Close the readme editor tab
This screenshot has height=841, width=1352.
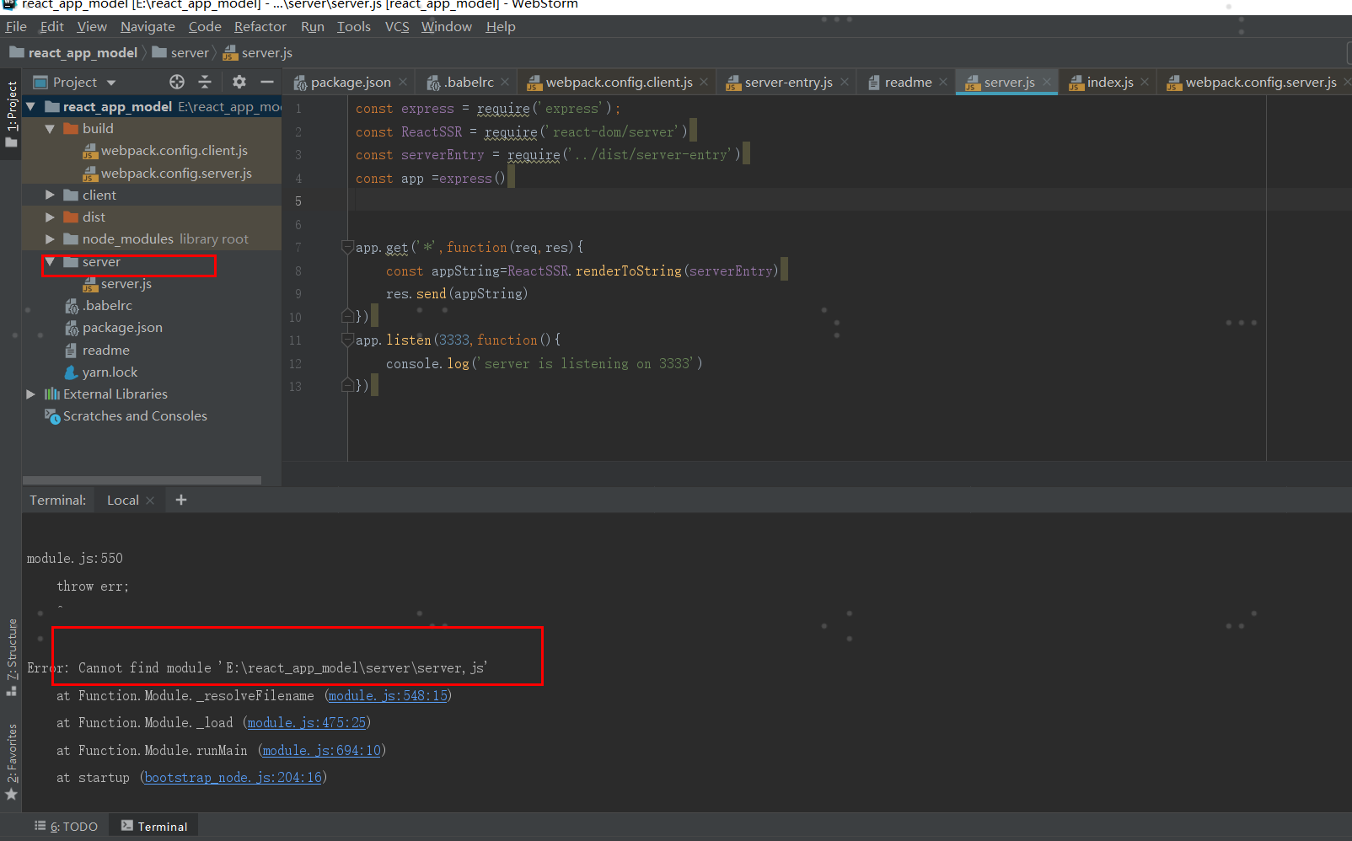943,82
